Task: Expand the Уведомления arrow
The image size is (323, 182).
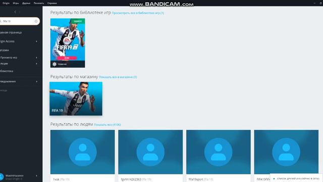Action: click(x=36, y=81)
